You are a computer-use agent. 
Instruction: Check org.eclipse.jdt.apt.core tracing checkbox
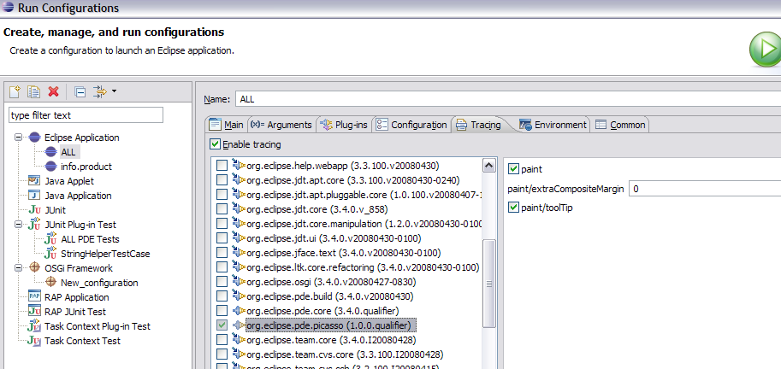point(222,179)
